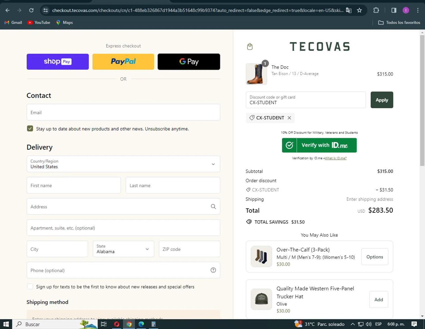Click the address bar URL
The image size is (425, 329).
[x=197, y=10]
